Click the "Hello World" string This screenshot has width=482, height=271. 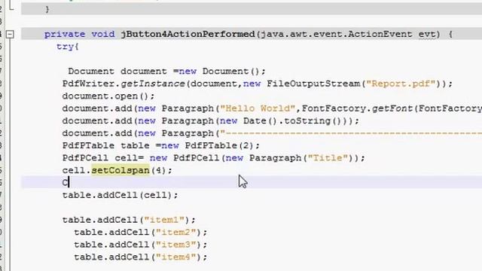coord(258,108)
